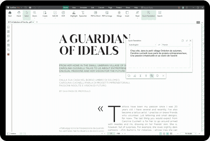210x141 pixels.
Task: Open the Comments sidebar panel
Action: (x=8, y=36)
